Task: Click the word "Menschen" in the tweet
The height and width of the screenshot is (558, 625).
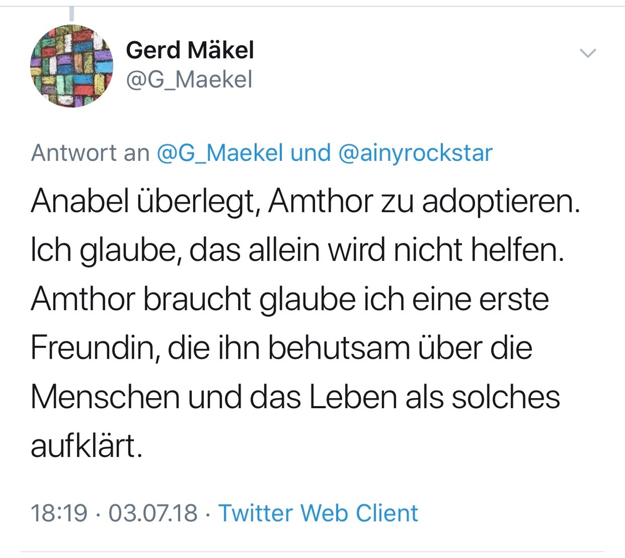Action: (104, 398)
